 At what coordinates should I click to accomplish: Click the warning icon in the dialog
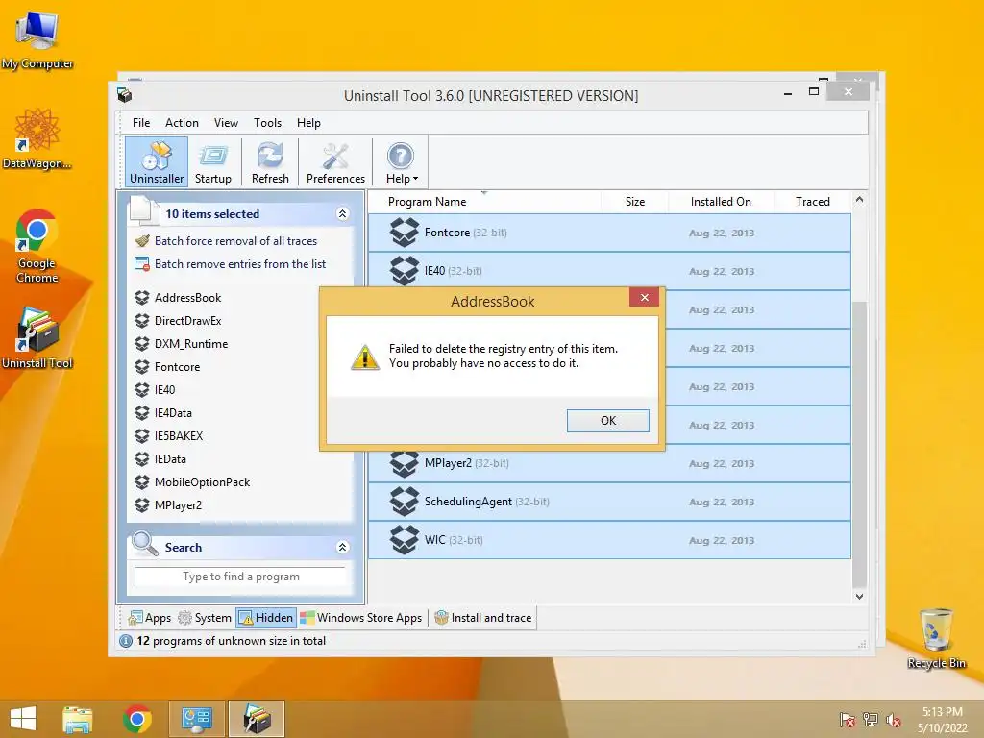click(x=364, y=357)
